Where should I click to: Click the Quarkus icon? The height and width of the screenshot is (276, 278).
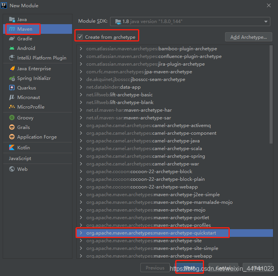click(12, 88)
